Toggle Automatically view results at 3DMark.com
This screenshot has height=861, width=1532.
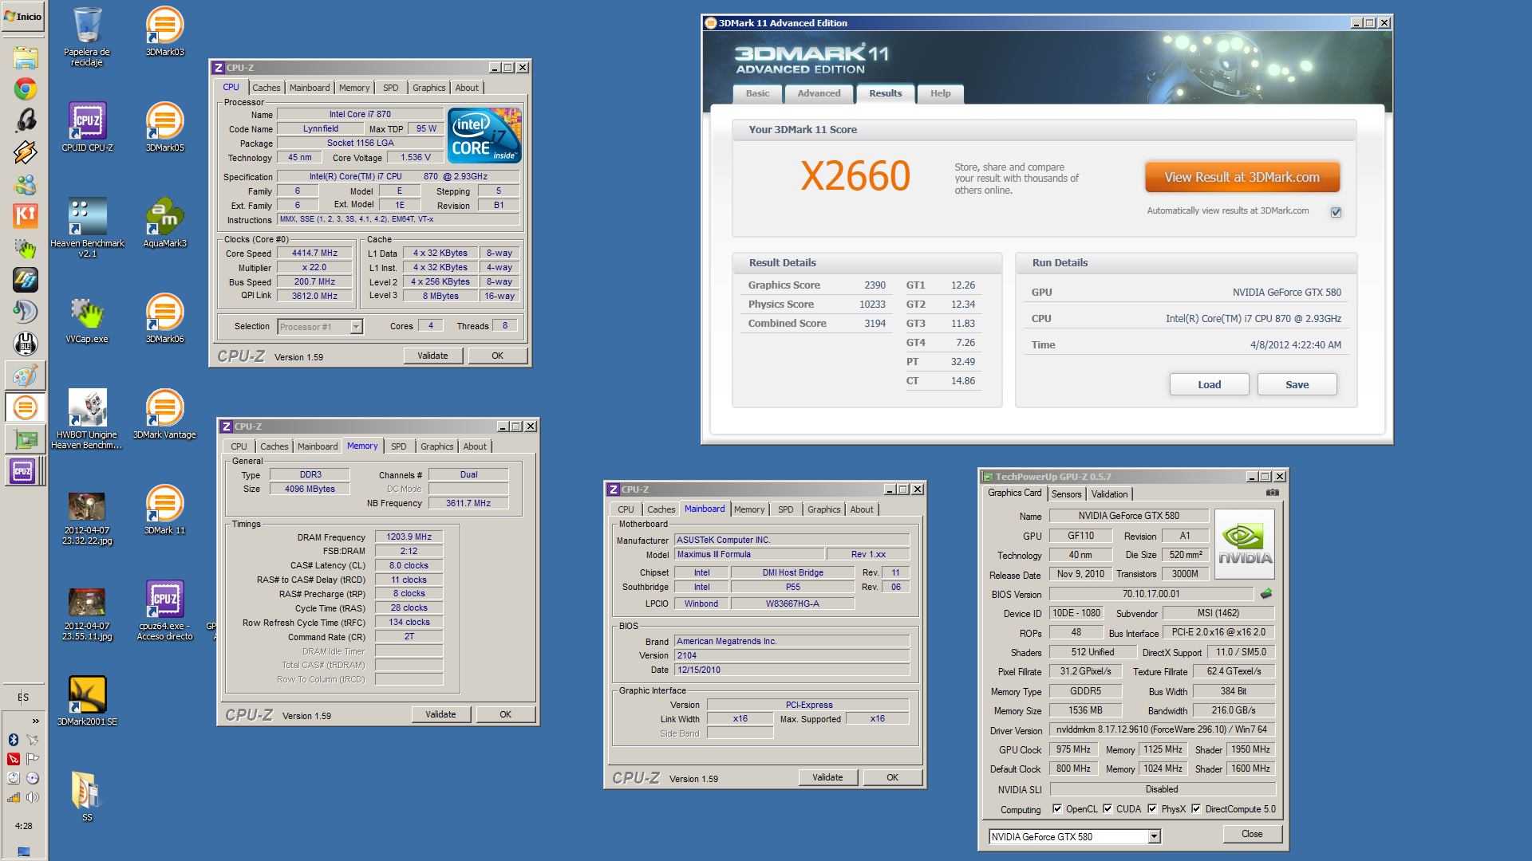pyautogui.click(x=1336, y=212)
